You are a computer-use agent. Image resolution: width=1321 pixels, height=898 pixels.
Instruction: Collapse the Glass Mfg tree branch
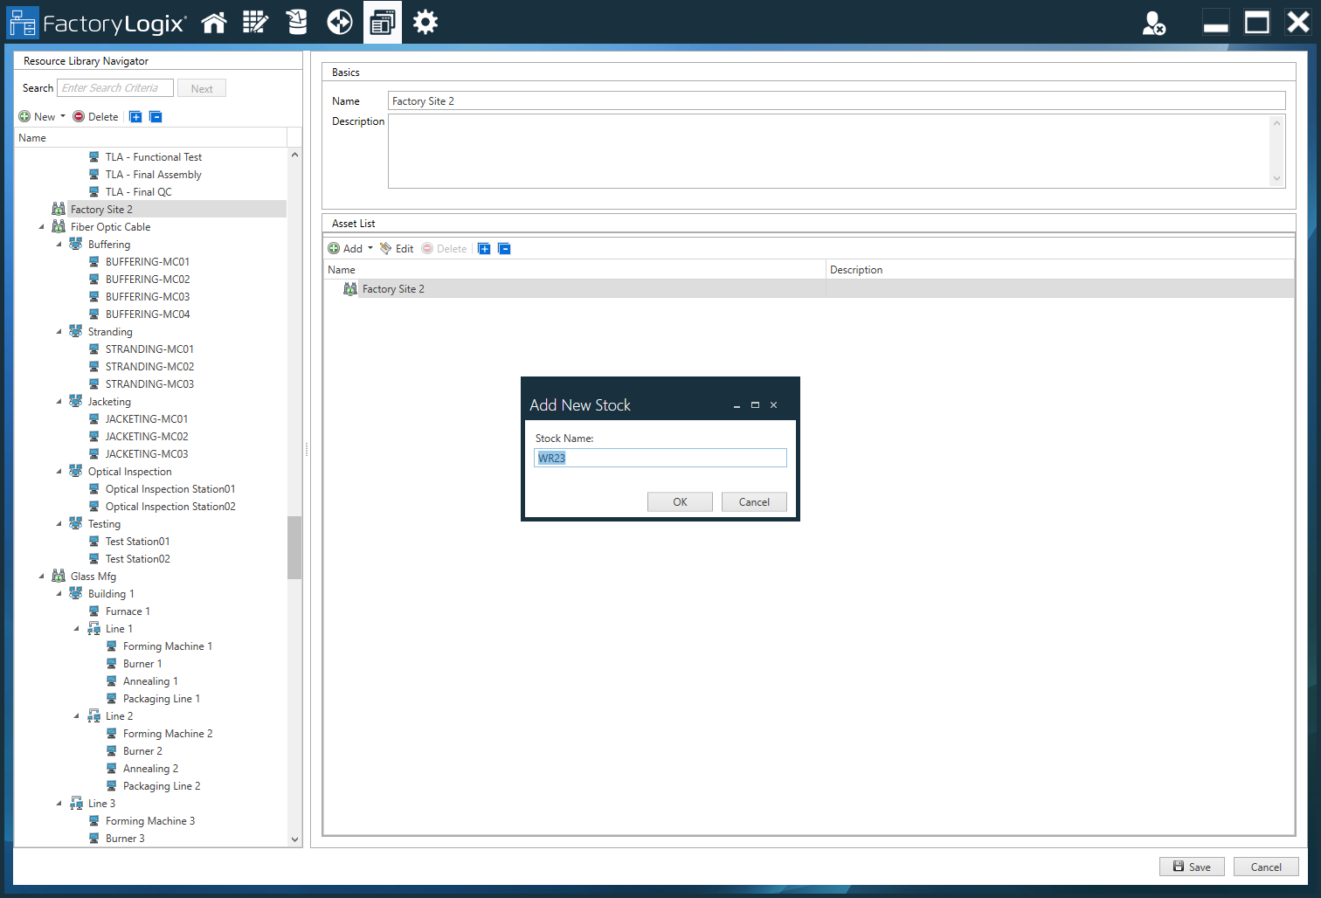click(x=41, y=576)
